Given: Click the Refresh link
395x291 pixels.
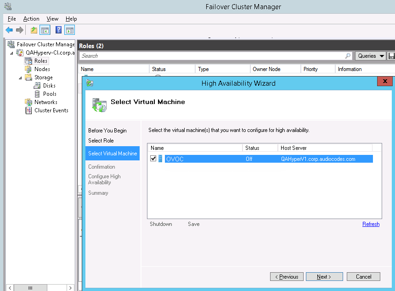Looking at the screenshot, I should (x=371, y=224).
